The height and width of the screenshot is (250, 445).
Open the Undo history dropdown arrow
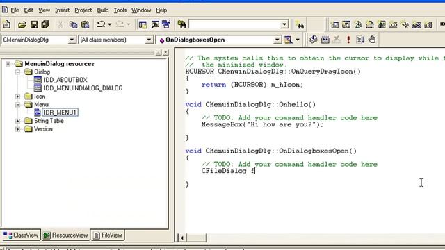click(x=110, y=25)
